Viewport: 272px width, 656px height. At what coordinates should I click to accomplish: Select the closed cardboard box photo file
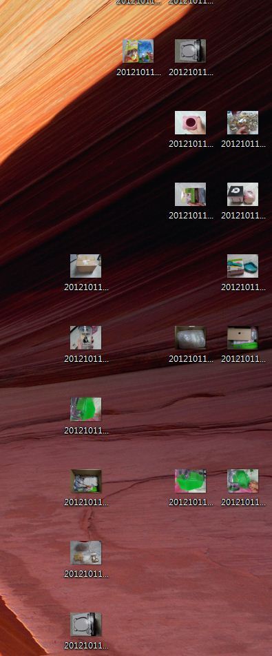click(x=85, y=266)
